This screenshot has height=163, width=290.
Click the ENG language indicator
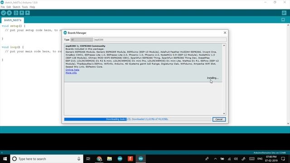[260, 159]
